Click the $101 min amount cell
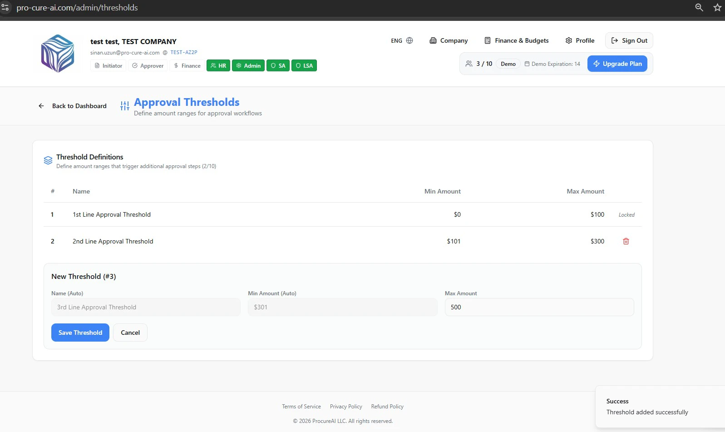Image resolution: width=725 pixels, height=432 pixels. point(454,241)
